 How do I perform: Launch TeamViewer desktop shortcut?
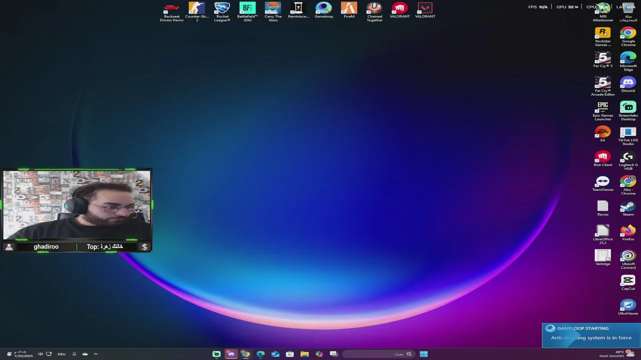603,183
